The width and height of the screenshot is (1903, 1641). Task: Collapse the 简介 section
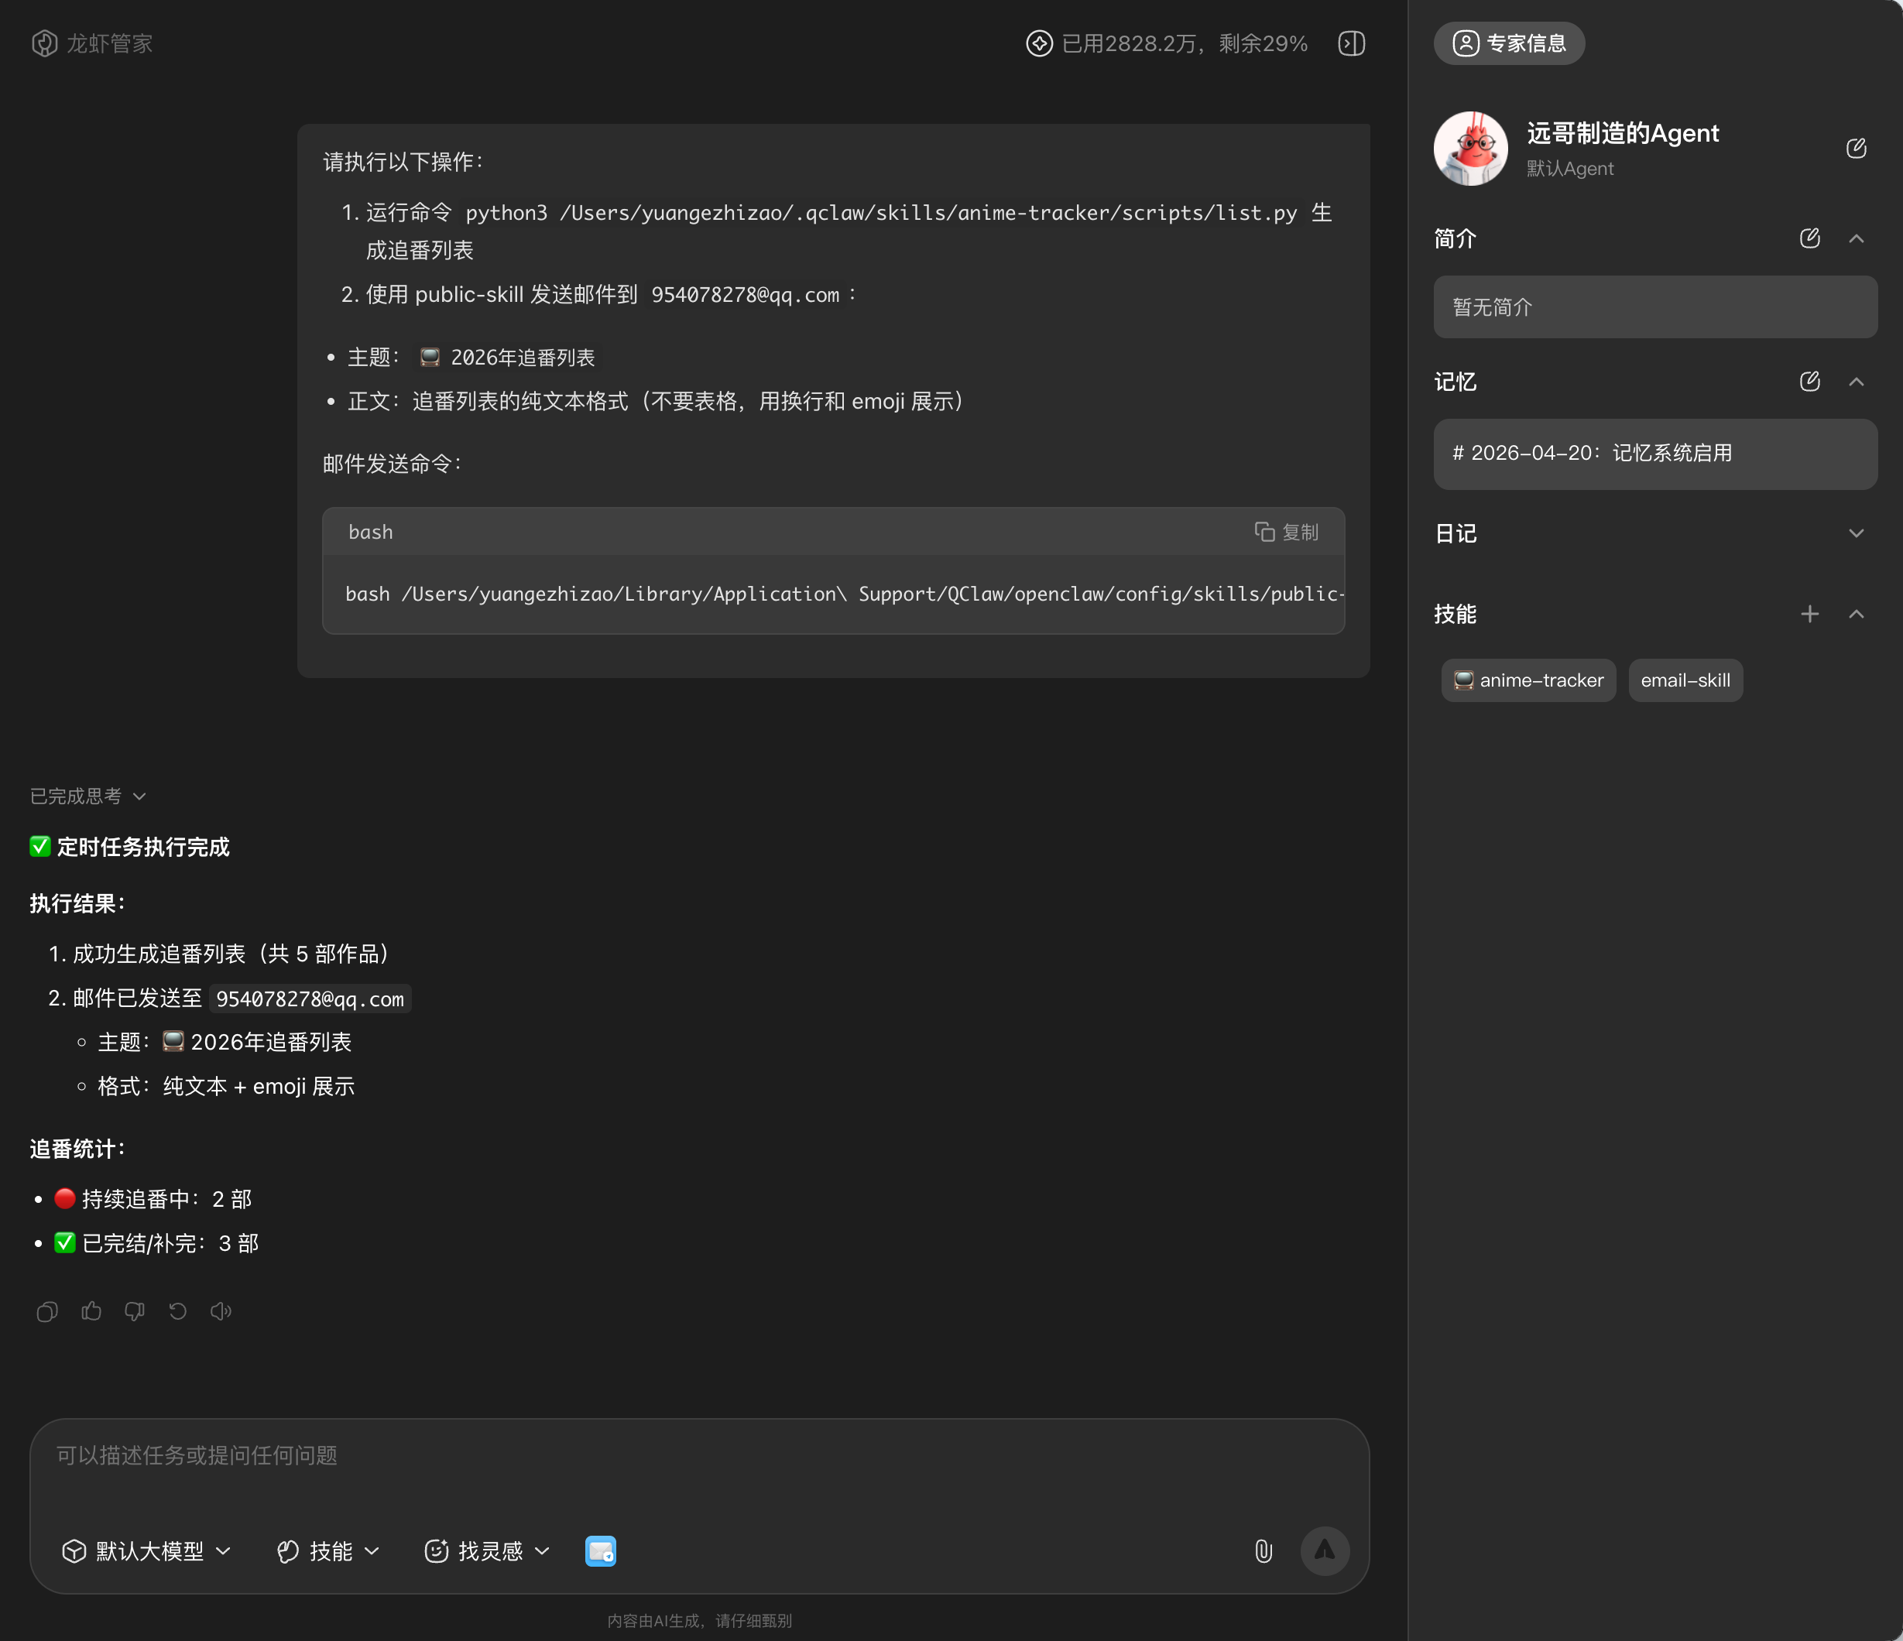(1855, 238)
